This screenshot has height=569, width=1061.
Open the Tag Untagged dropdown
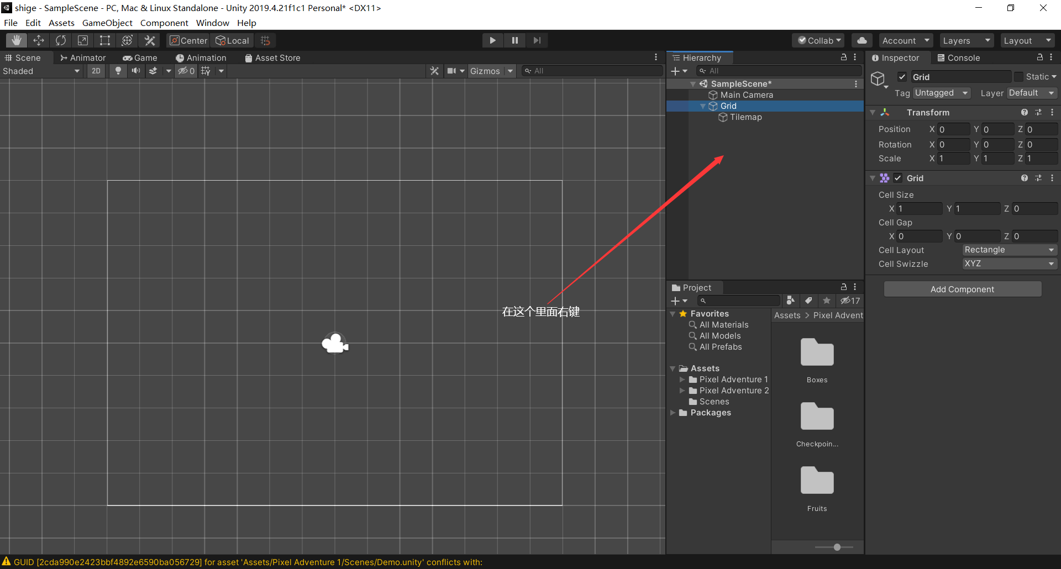click(942, 93)
